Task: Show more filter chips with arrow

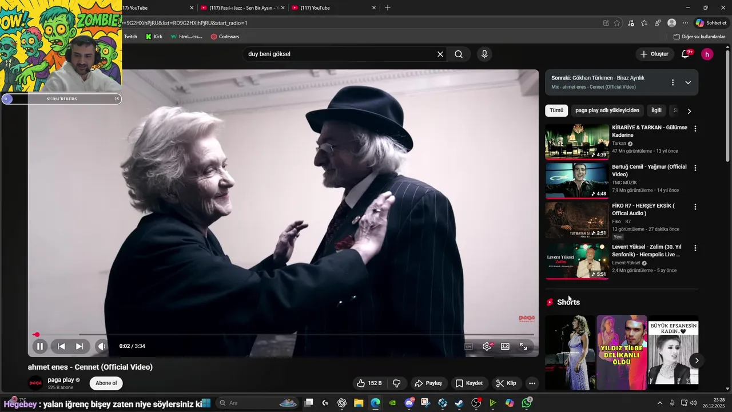Action: (689, 111)
